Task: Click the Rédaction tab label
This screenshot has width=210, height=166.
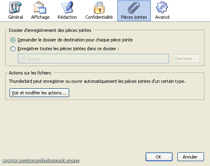Action: (67, 17)
